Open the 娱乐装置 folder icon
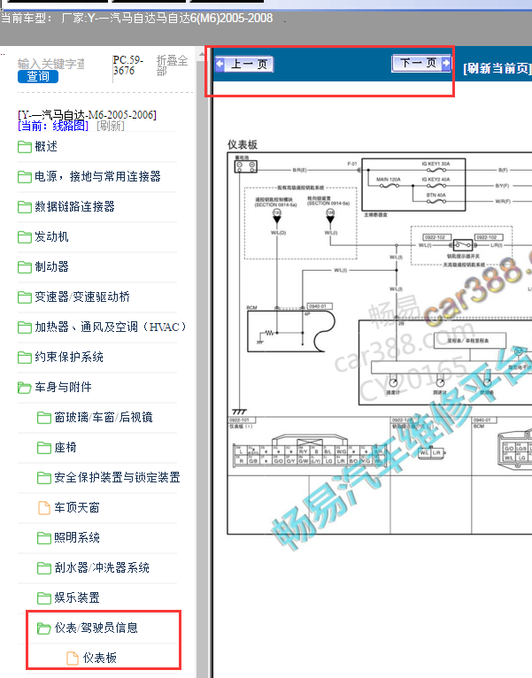Viewport: 532px width, 678px height. [43, 598]
